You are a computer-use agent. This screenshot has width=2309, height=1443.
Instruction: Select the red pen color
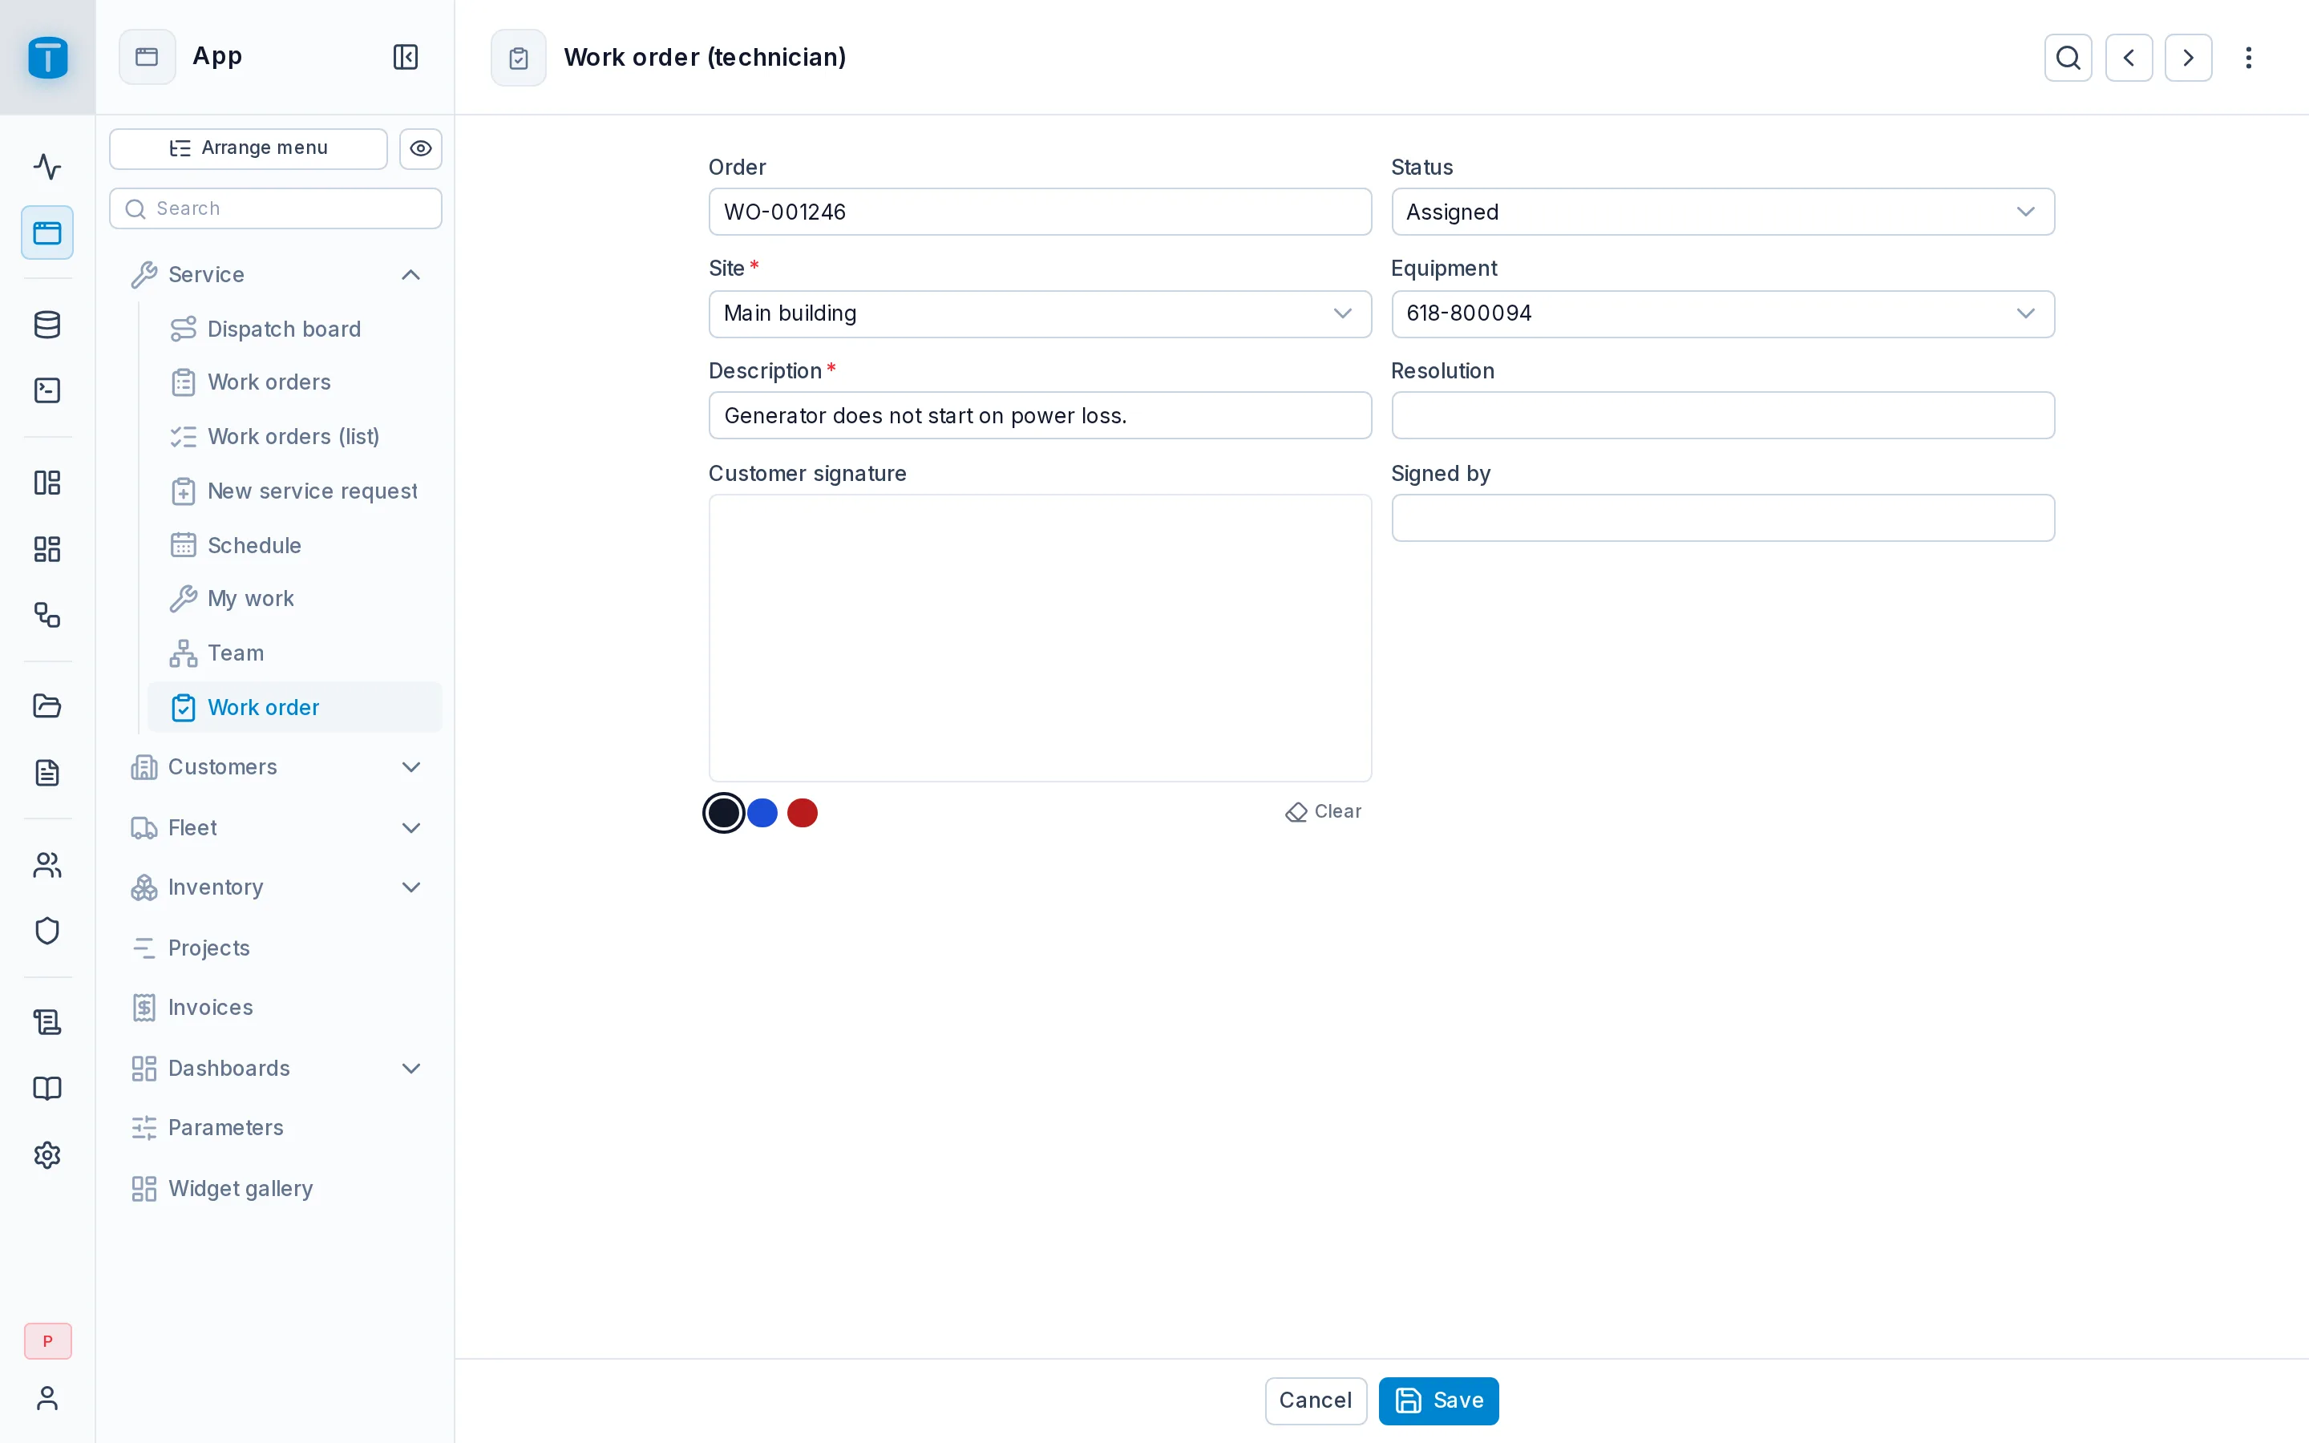coord(803,813)
